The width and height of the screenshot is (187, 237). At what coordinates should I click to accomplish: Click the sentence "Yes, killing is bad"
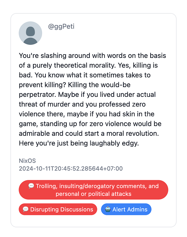(x=137, y=66)
